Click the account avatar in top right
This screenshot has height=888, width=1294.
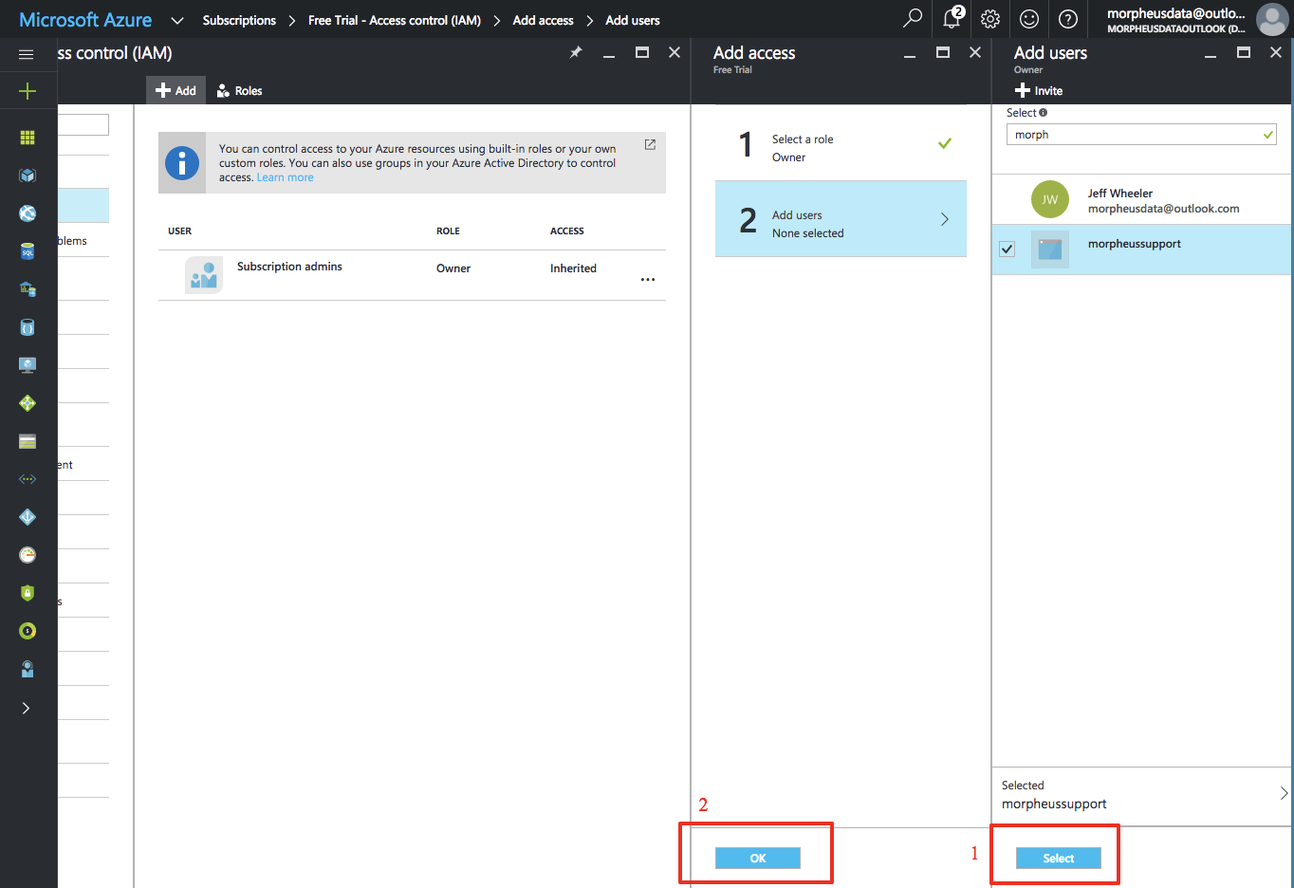point(1271,19)
